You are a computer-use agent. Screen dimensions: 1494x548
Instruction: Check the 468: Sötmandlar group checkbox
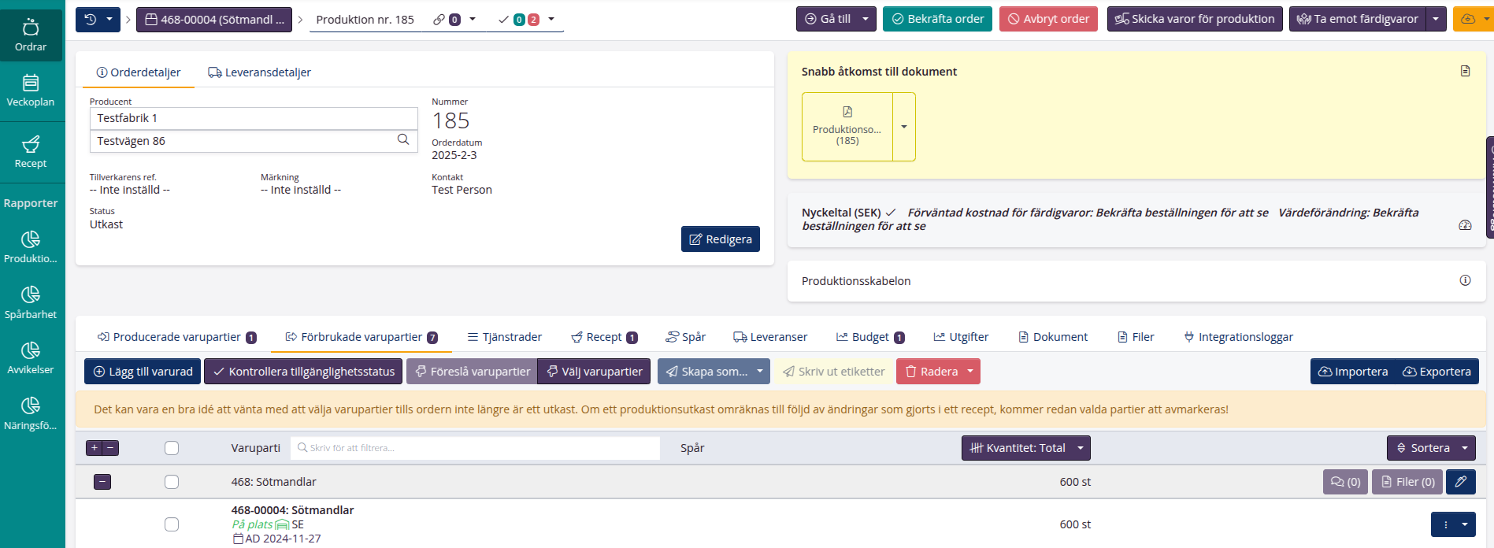coord(172,482)
